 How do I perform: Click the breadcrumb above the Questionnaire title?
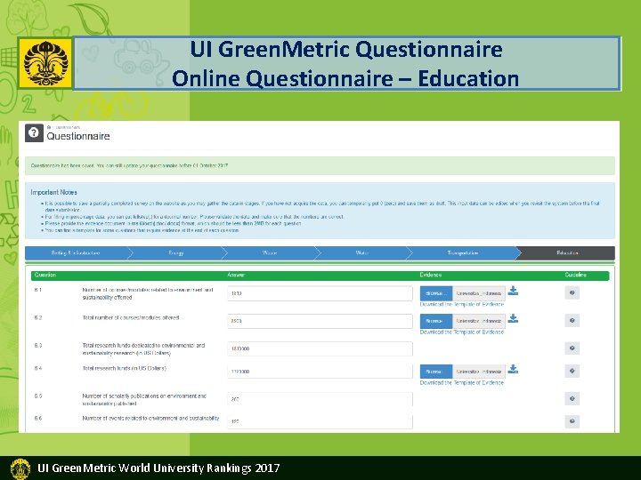(64, 127)
